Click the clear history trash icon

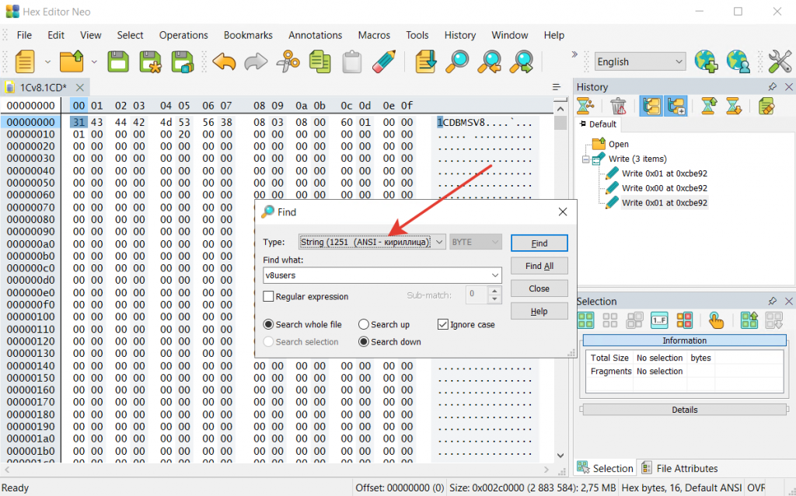pos(618,107)
